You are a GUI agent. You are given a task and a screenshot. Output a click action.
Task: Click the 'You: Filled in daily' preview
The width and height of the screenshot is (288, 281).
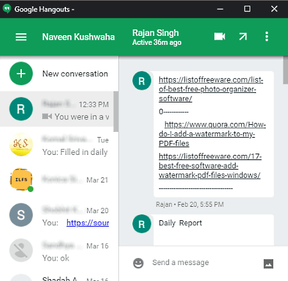pos(75,152)
